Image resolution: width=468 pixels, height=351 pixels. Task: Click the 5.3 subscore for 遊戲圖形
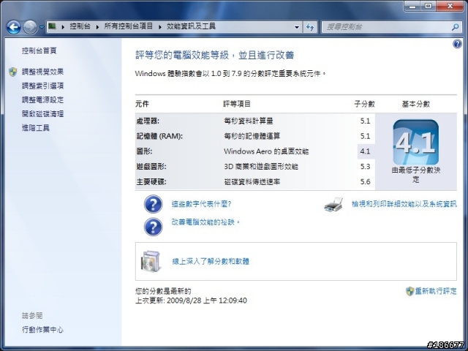click(365, 167)
